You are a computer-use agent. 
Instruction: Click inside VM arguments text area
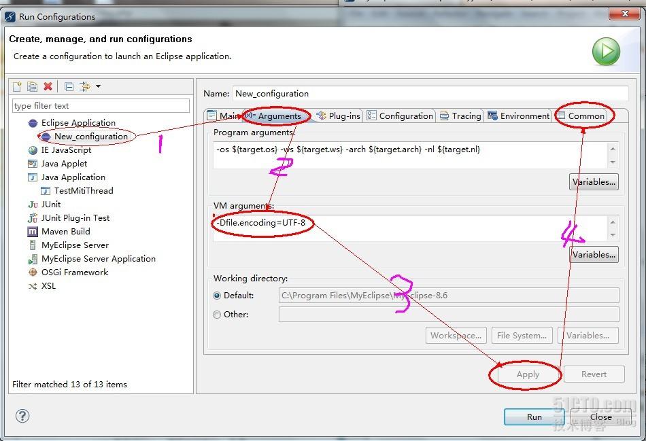click(410, 228)
